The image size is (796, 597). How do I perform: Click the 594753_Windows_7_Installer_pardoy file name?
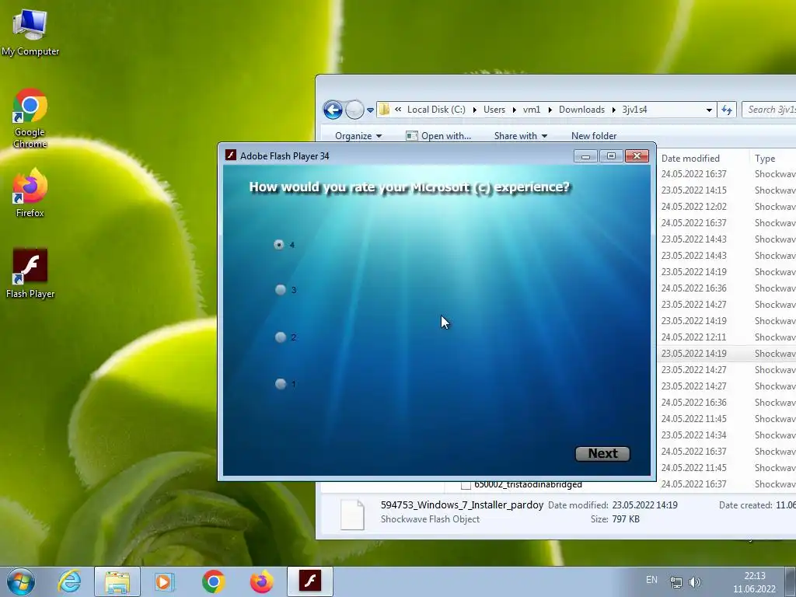[x=462, y=505]
